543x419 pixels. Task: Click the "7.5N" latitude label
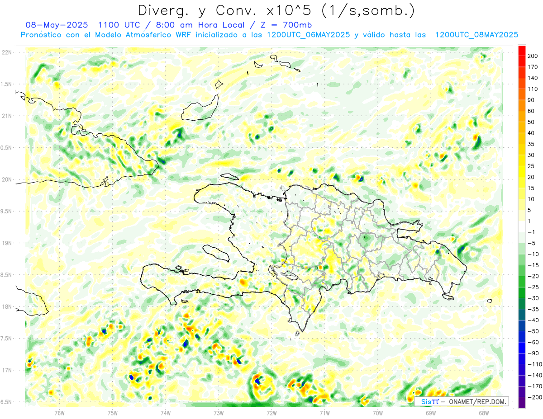[6, 339]
